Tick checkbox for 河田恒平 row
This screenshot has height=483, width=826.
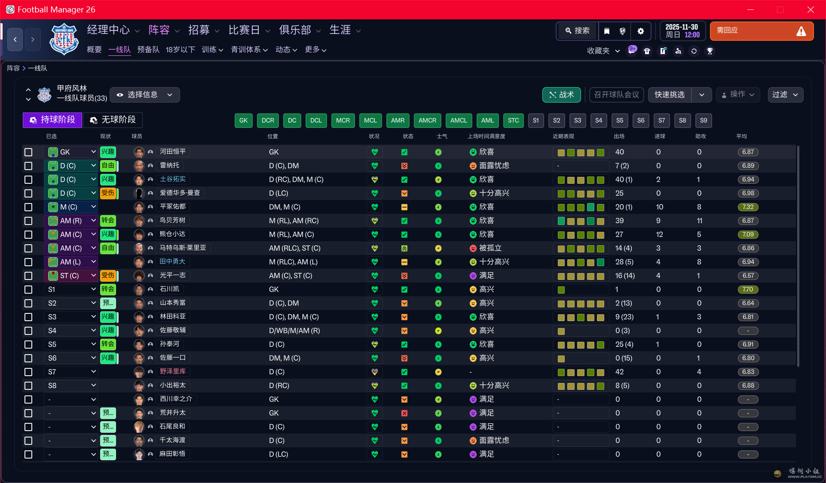pyautogui.click(x=28, y=152)
